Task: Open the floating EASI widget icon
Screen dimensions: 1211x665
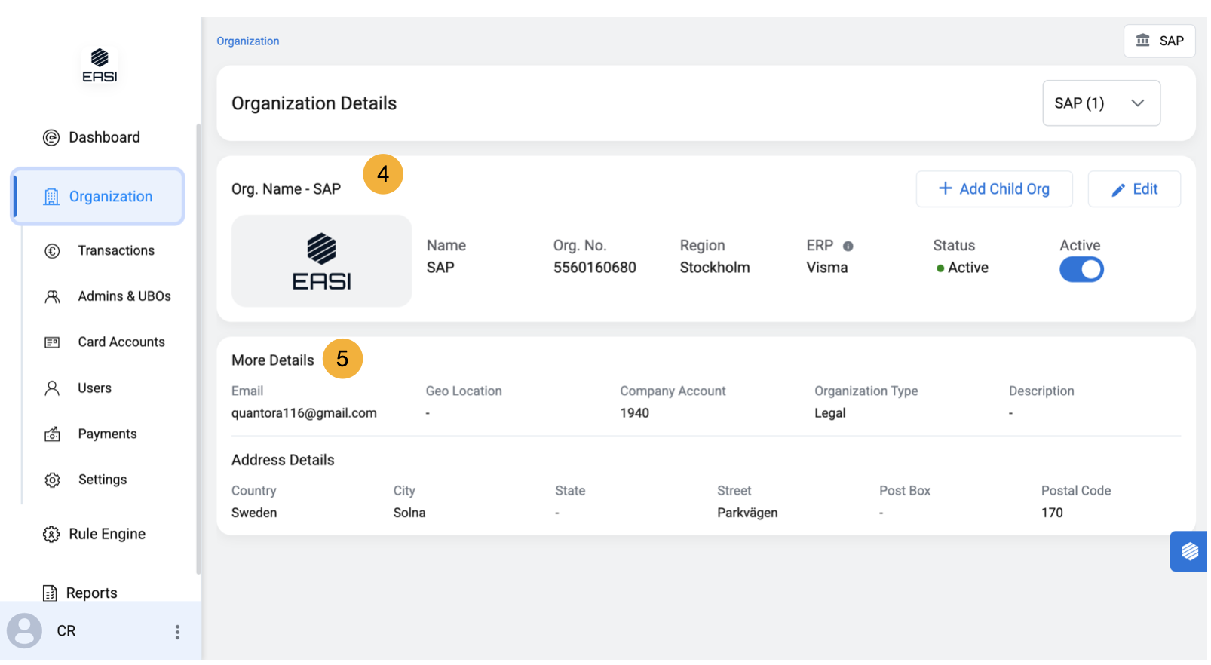Action: coord(1188,552)
